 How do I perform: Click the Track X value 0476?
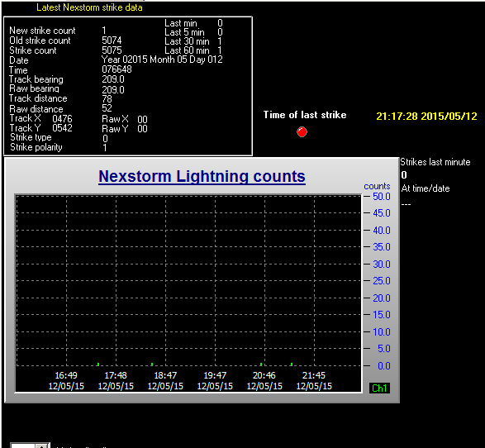point(62,119)
